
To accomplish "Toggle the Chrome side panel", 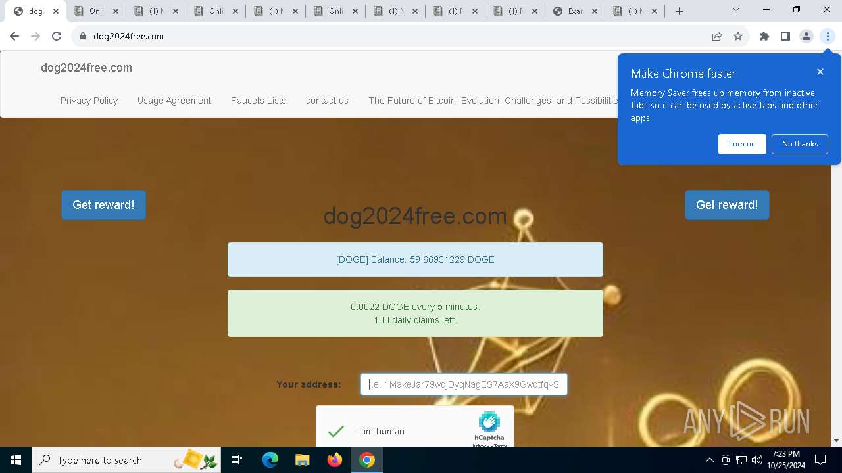I will pyautogui.click(x=785, y=36).
